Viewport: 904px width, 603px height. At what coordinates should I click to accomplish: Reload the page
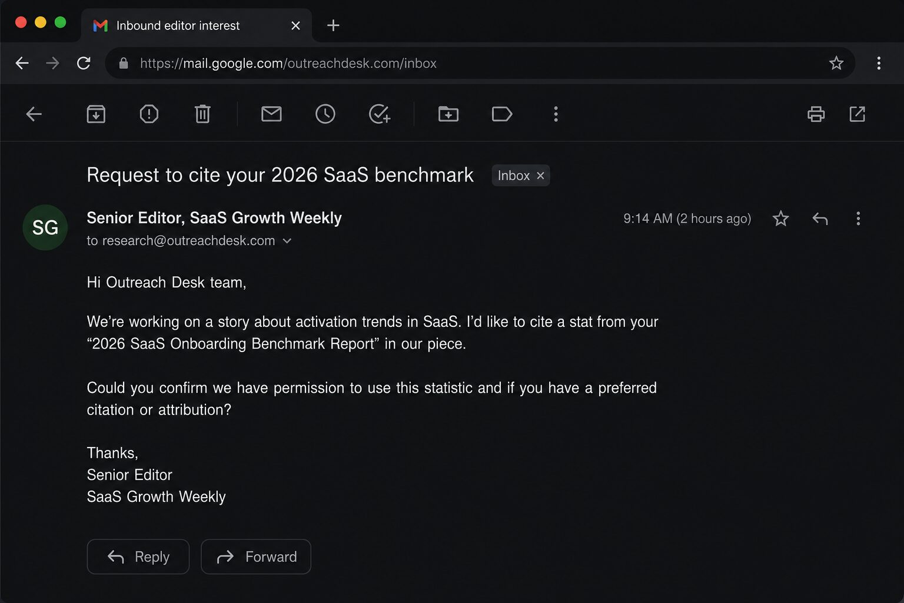click(84, 63)
